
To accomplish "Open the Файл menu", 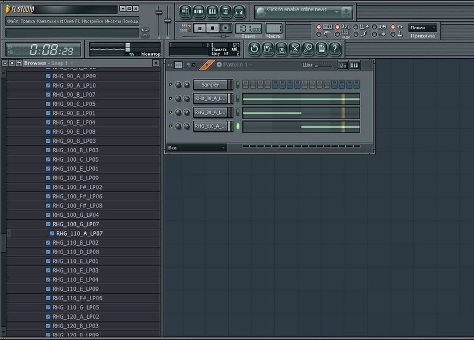I will pyautogui.click(x=12, y=21).
